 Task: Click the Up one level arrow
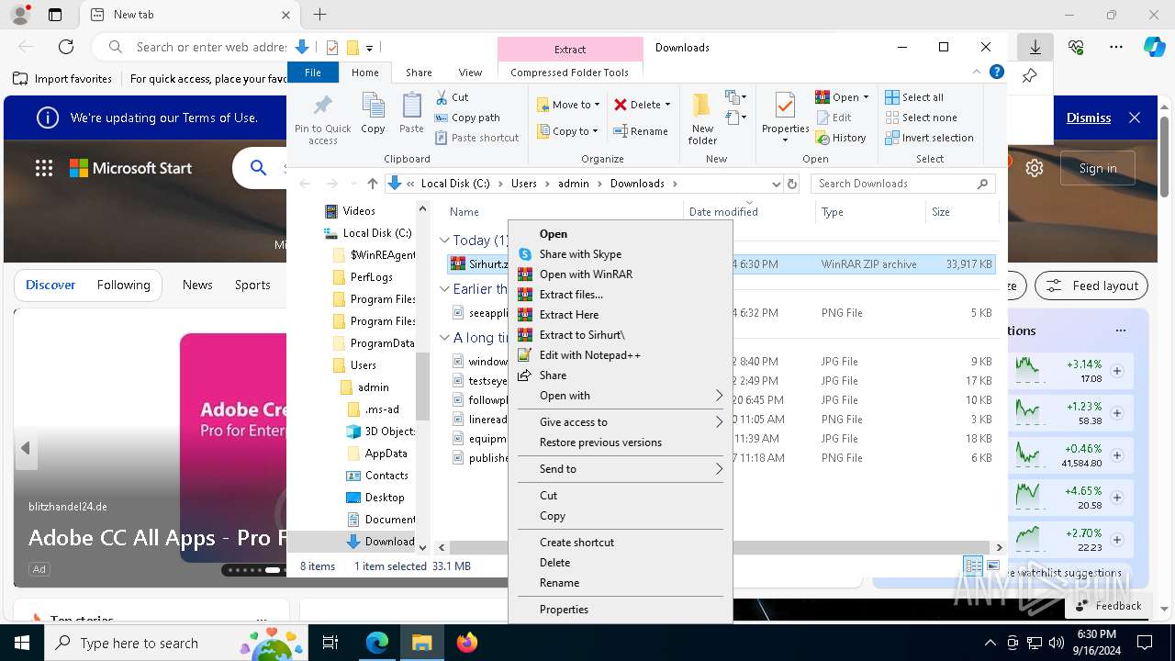tap(372, 184)
